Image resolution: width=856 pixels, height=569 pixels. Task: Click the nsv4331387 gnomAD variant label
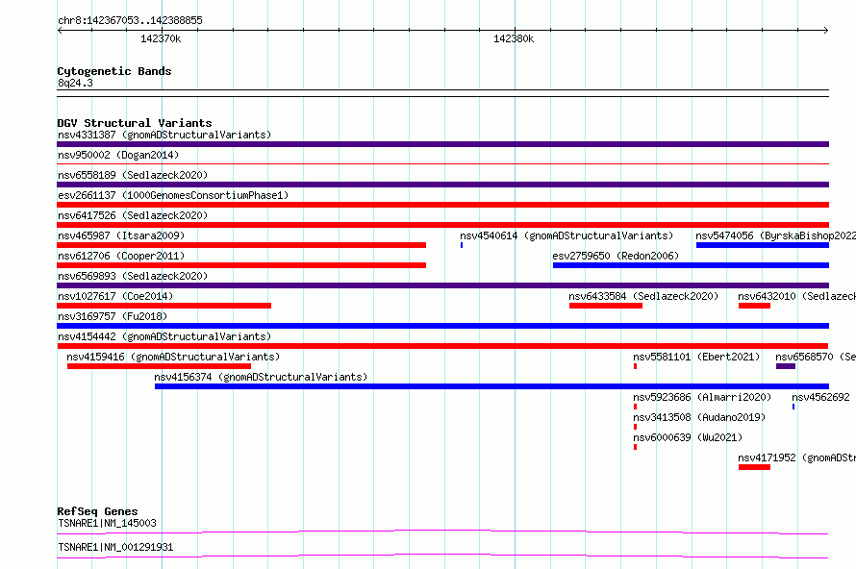(x=164, y=135)
